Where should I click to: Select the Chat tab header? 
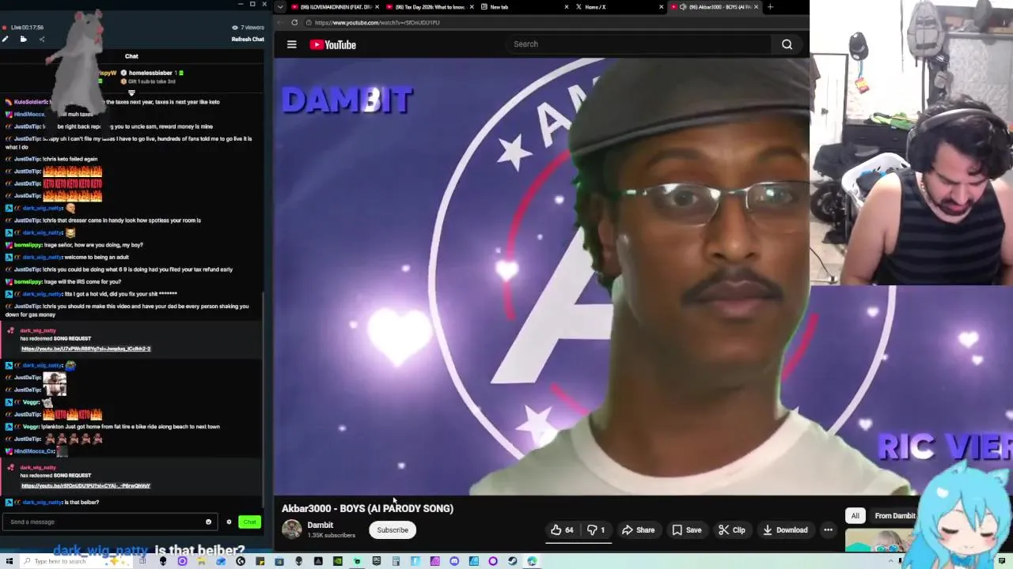131,56
